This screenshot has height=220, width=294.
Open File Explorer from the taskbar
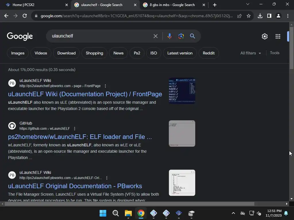128,213
